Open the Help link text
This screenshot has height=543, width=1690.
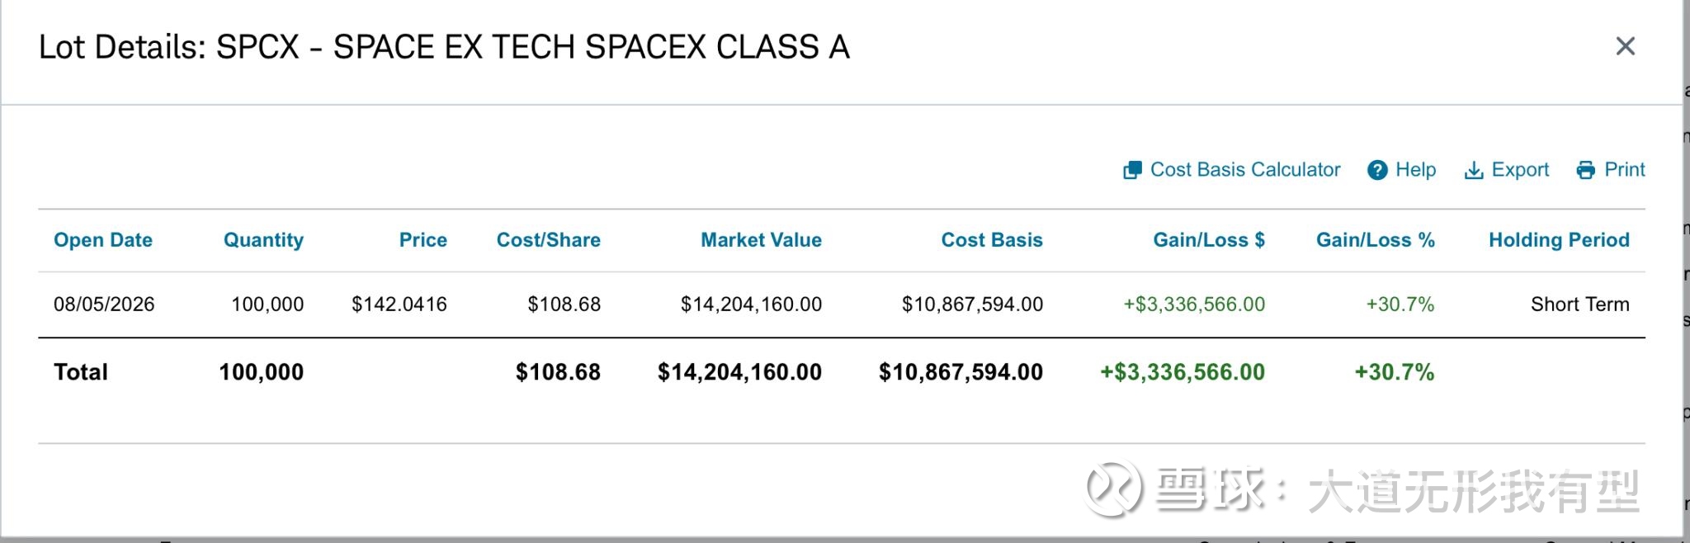1416,170
